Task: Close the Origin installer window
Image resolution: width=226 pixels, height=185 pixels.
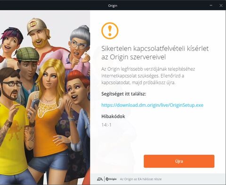Action: pos(221,5)
